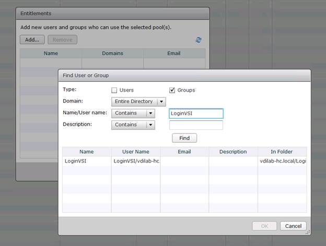
Task: Click the Remove button in Entitlements
Action: click(x=62, y=40)
